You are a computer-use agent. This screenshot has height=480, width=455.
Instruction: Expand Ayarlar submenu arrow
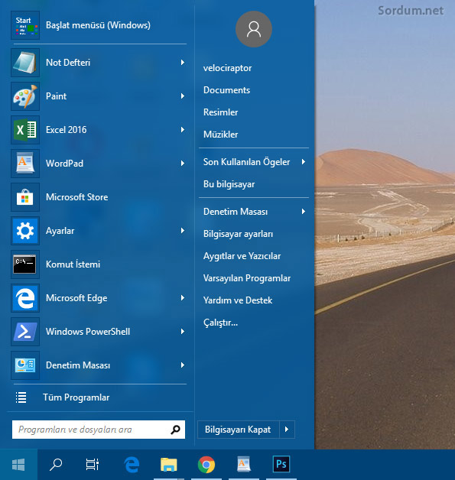183,231
